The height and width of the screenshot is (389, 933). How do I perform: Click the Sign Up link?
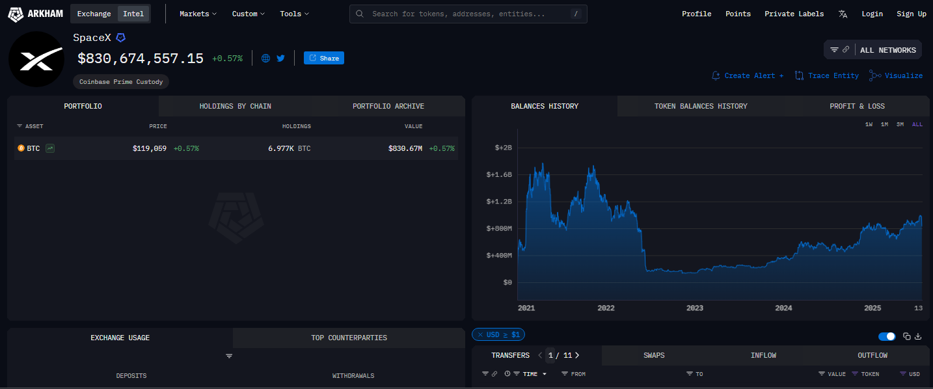(x=912, y=14)
